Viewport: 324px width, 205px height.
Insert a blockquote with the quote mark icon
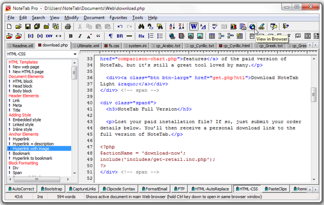[x=98, y=36]
